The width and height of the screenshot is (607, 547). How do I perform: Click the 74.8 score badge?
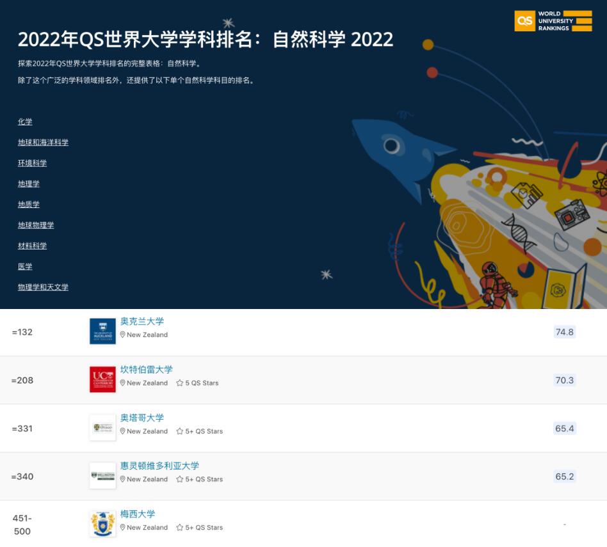click(x=564, y=332)
